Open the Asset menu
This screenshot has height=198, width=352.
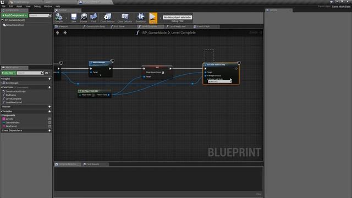[x=19, y=6]
